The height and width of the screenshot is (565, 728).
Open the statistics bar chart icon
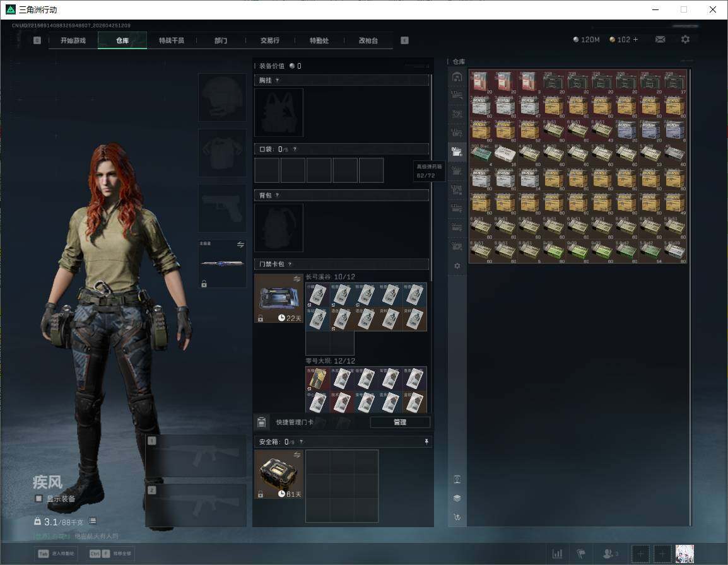(557, 554)
